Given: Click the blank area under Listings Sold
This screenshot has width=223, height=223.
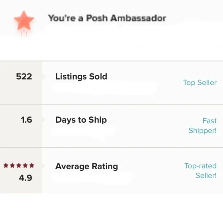Looking at the screenshot, I should tap(105, 88).
